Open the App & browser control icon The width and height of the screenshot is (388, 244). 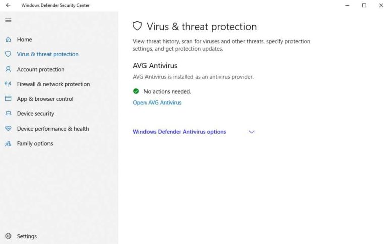8,99
